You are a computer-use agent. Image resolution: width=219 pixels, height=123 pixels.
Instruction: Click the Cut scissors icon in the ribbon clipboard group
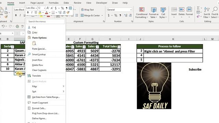[6, 8]
